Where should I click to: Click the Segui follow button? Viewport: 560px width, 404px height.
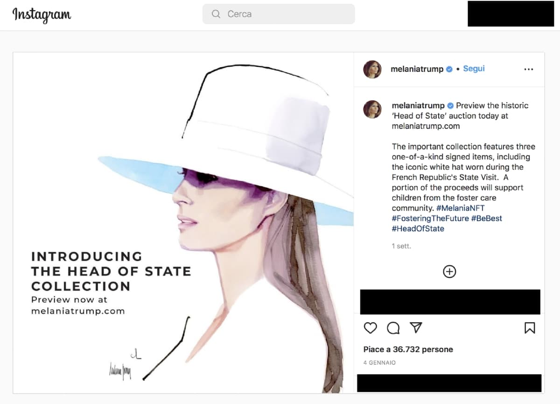click(x=474, y=69)
